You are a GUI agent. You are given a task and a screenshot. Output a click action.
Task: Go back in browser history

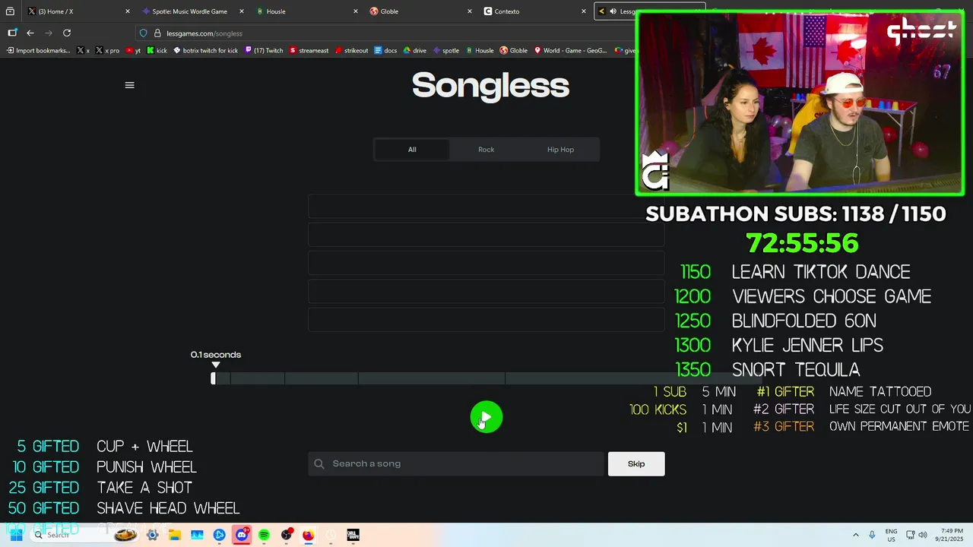point(30,33)
